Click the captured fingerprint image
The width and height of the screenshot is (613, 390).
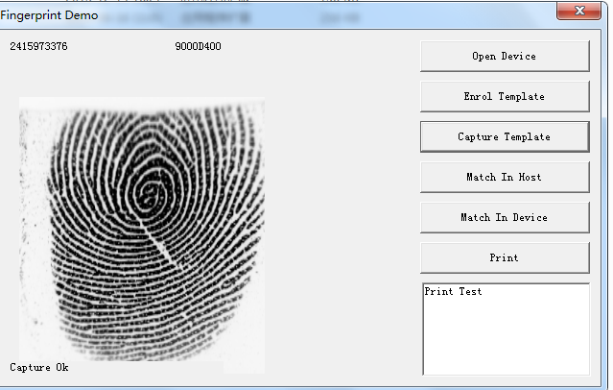(142, 235)
